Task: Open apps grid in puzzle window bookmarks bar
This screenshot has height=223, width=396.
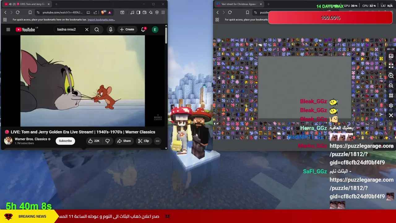Action: coord(217,20)
